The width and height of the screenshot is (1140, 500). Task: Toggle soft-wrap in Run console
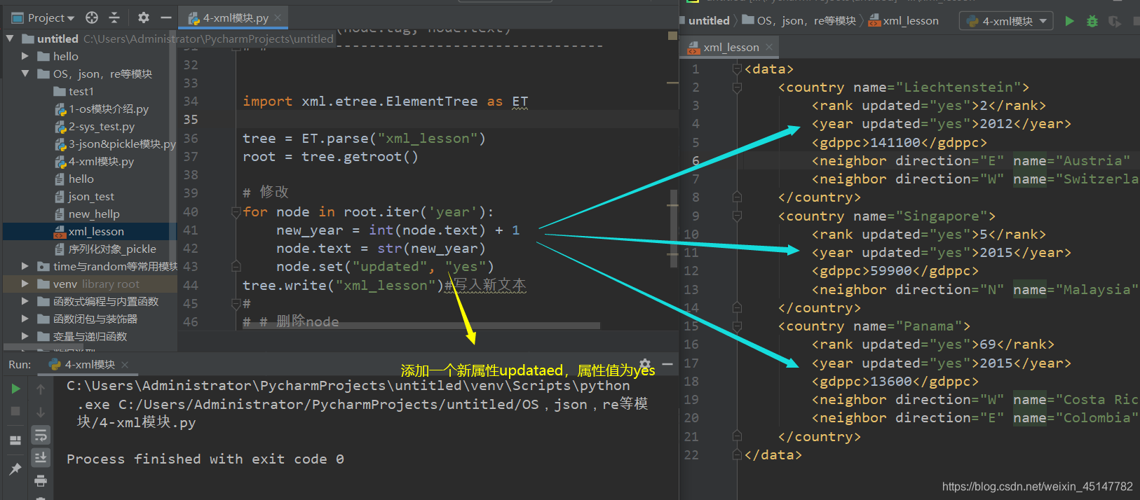coord(41,434)
